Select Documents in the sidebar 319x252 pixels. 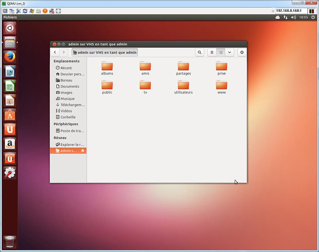(68, 86)
